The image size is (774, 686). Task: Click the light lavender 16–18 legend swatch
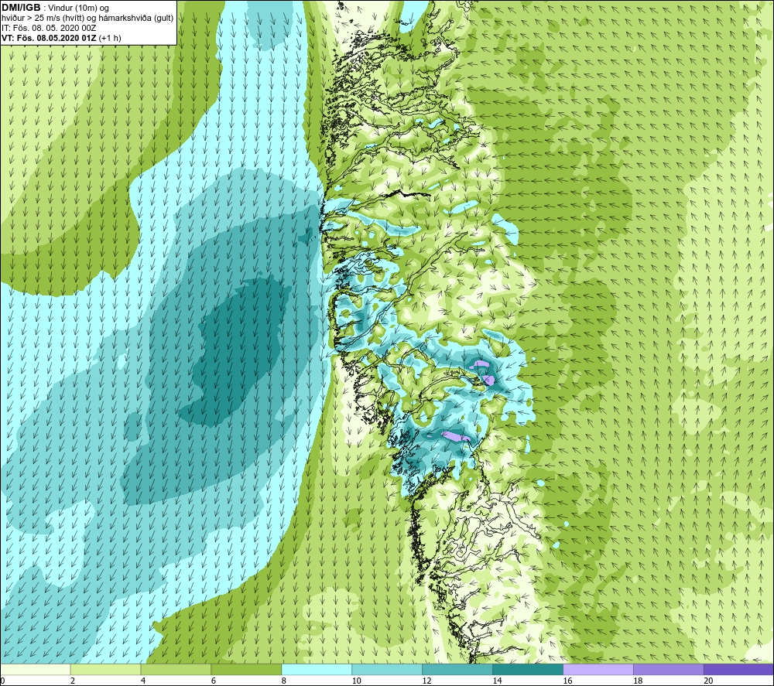coord(598,670)
